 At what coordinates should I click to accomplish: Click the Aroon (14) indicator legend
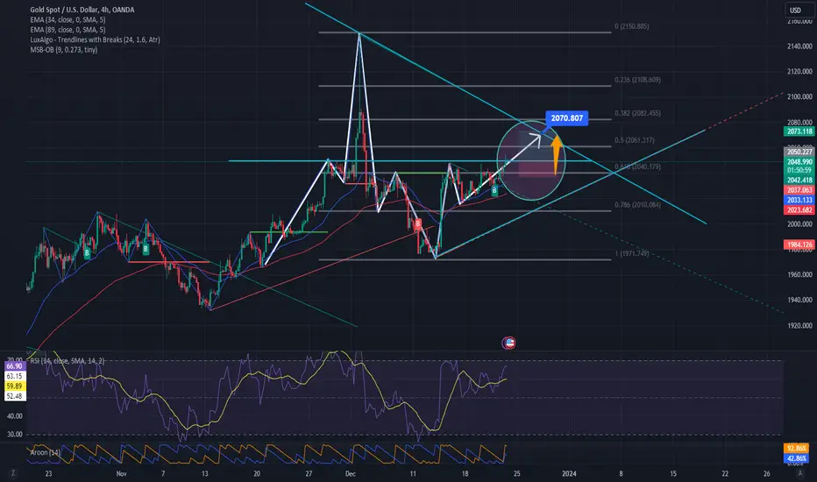click(x=45, y=452)
